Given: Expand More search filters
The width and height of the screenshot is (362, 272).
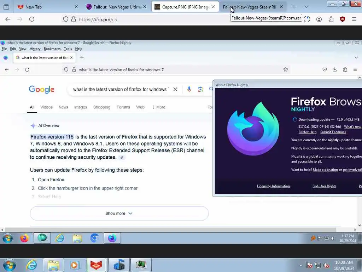Looking at the screenshot, I should click(159, 107).
